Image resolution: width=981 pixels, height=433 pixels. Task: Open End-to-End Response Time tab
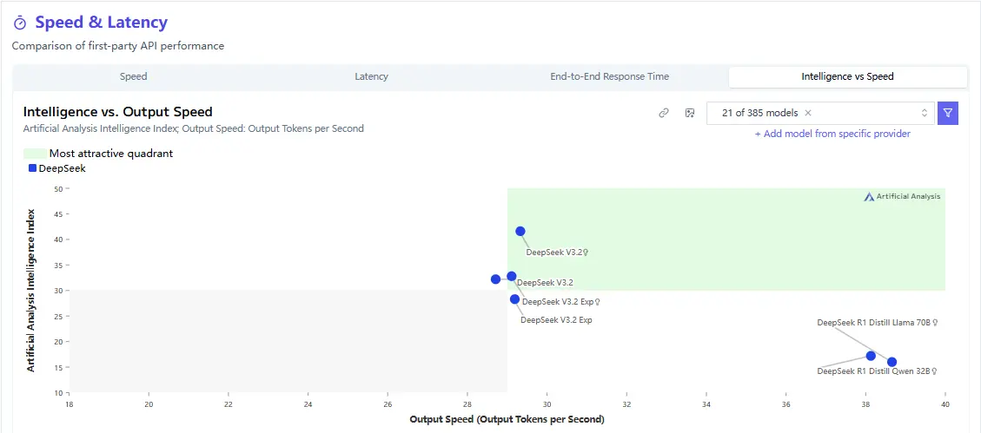(x=609, y=77)
